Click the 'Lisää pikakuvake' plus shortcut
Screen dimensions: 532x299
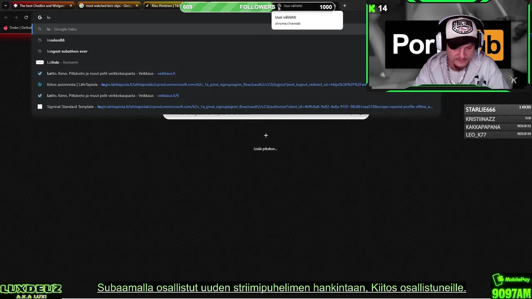pos(266,135)
